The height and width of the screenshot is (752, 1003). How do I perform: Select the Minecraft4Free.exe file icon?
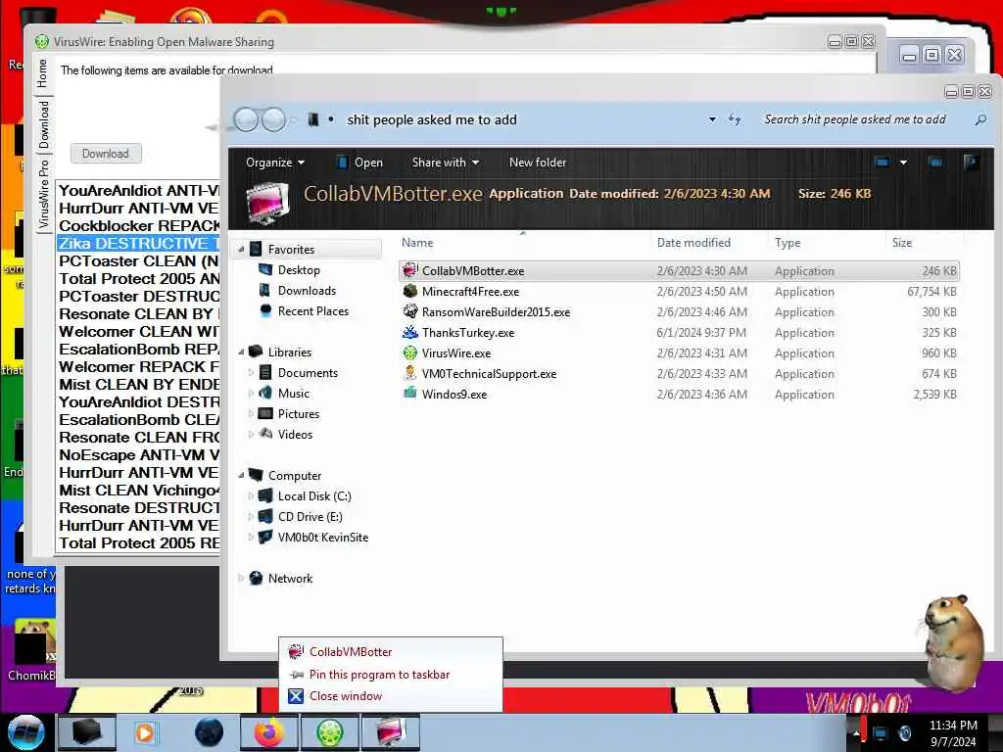click(410, 291)
